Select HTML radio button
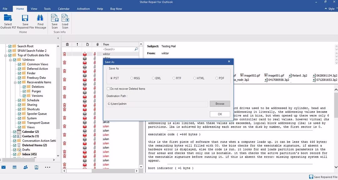 click(195, 78)
